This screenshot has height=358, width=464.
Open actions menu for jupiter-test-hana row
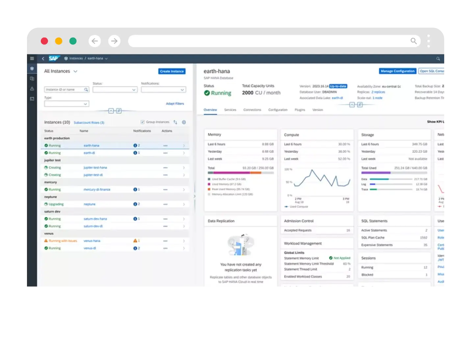pyautogui.click(x=165, y=168)
